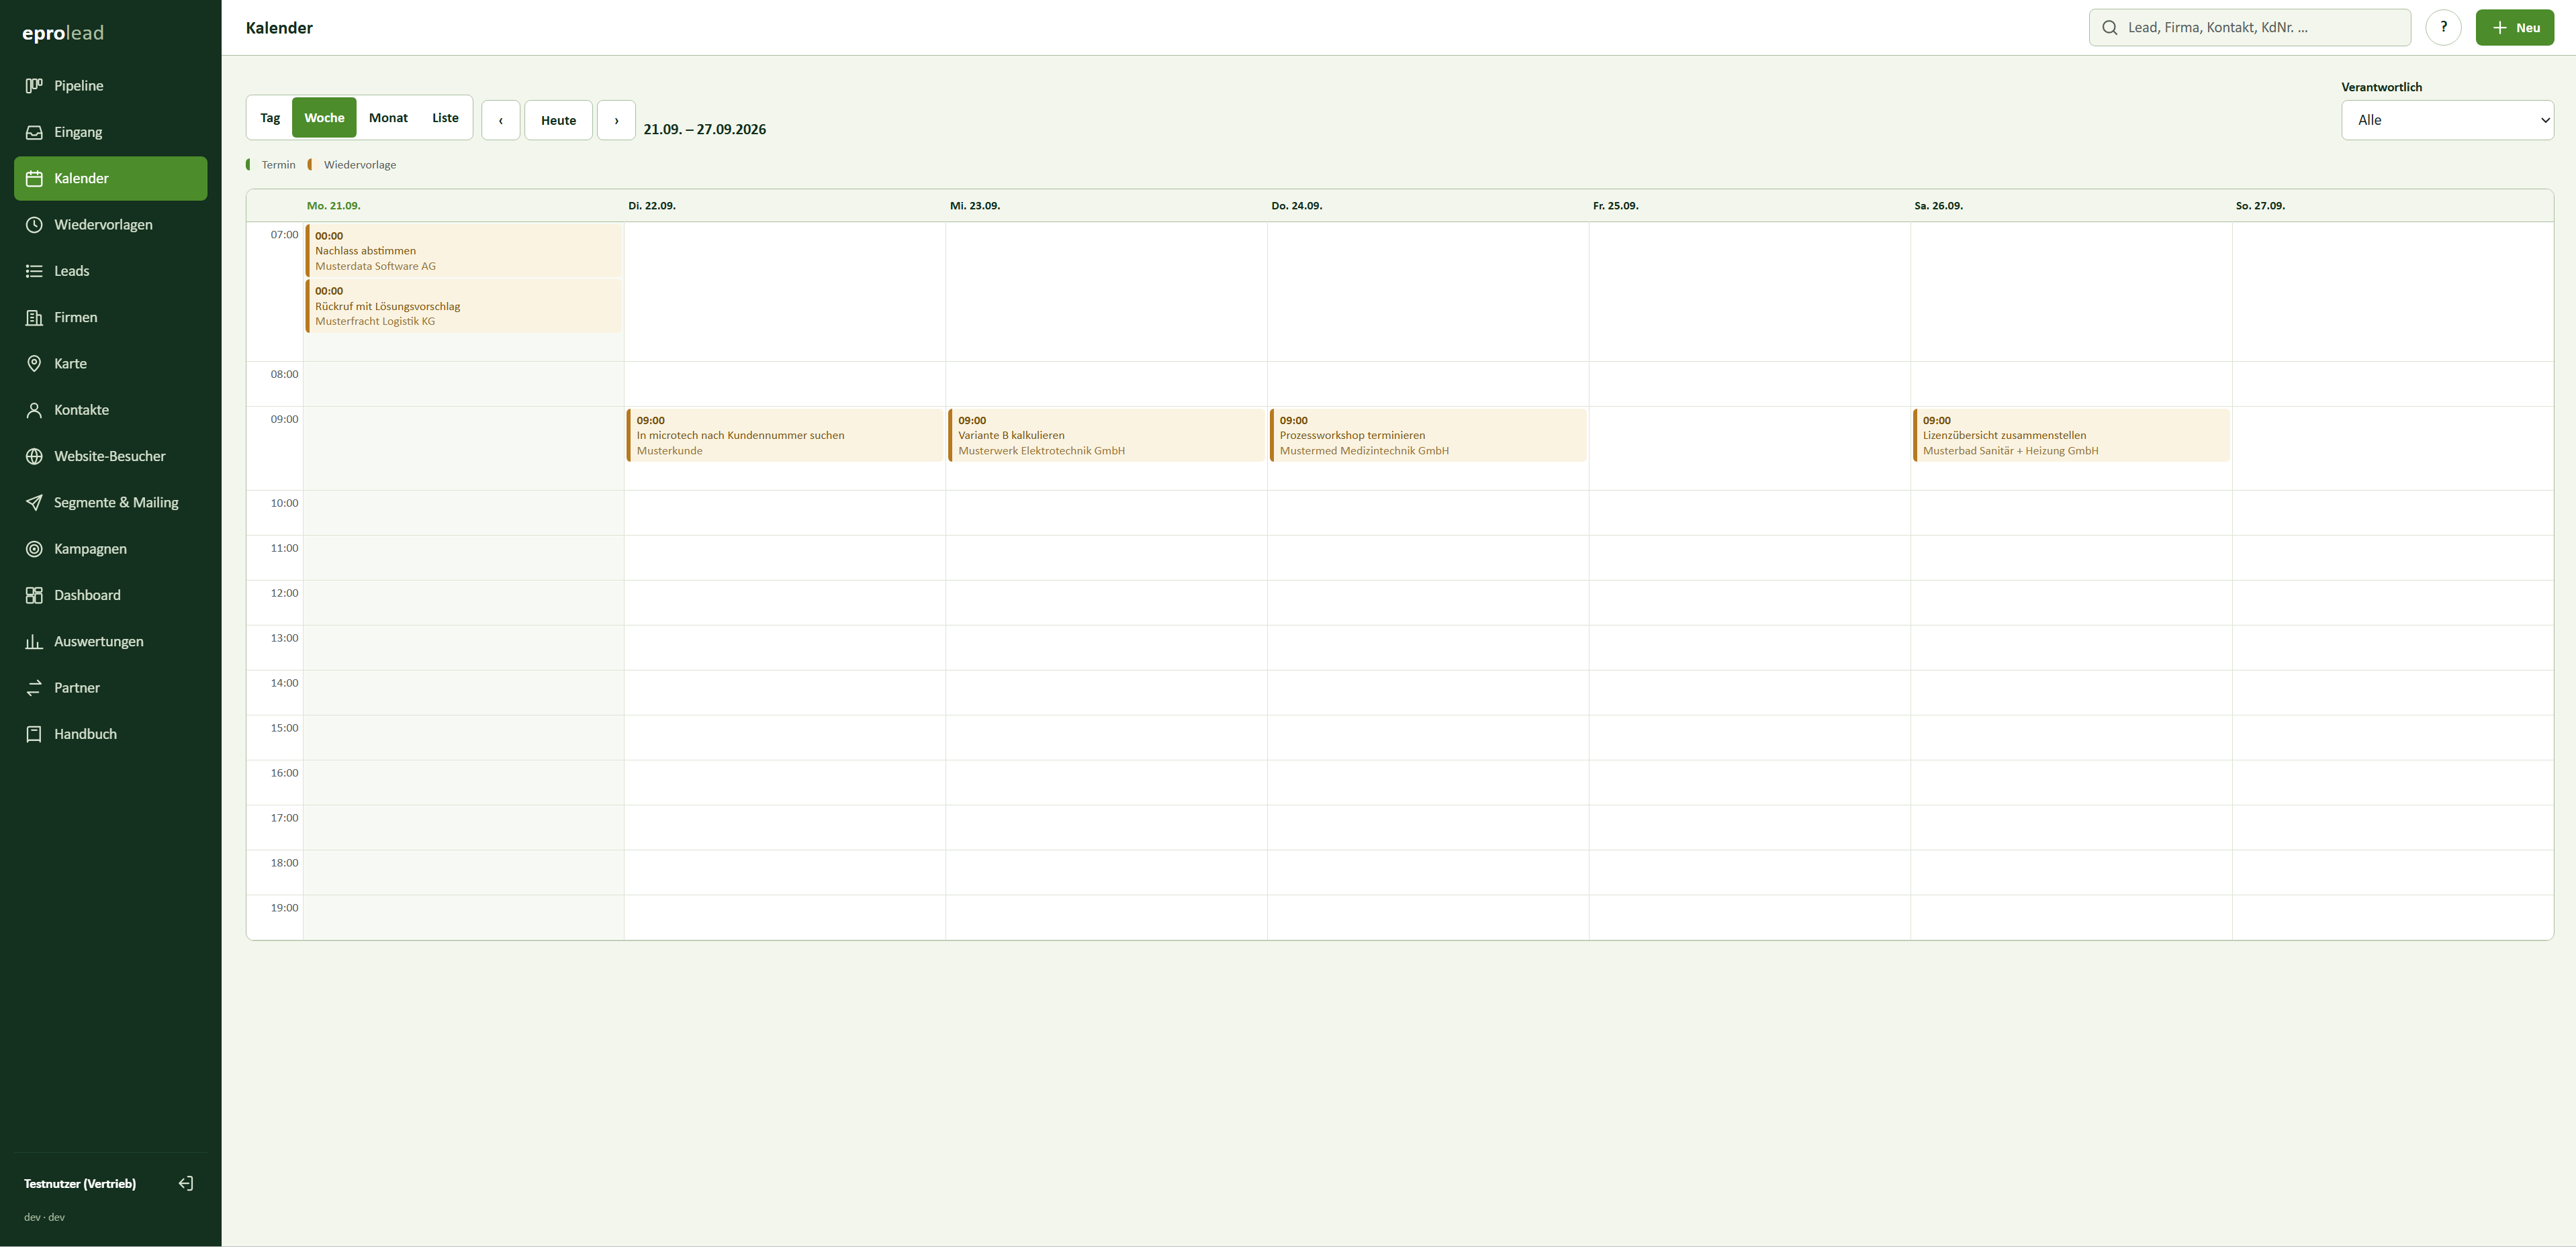Click the Kampagnen target icon
Image resolution: width=2576 pixels, height=1247 pixels.
pos(34,548)
